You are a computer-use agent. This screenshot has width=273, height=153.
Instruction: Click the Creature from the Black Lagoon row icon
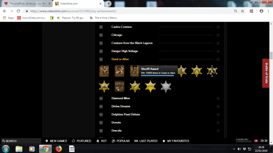click(101, 43)
